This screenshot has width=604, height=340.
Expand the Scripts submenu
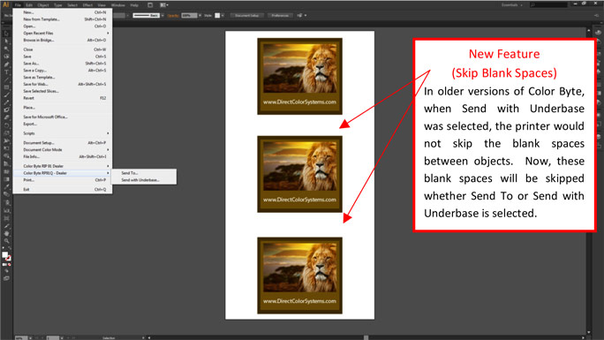63,133
